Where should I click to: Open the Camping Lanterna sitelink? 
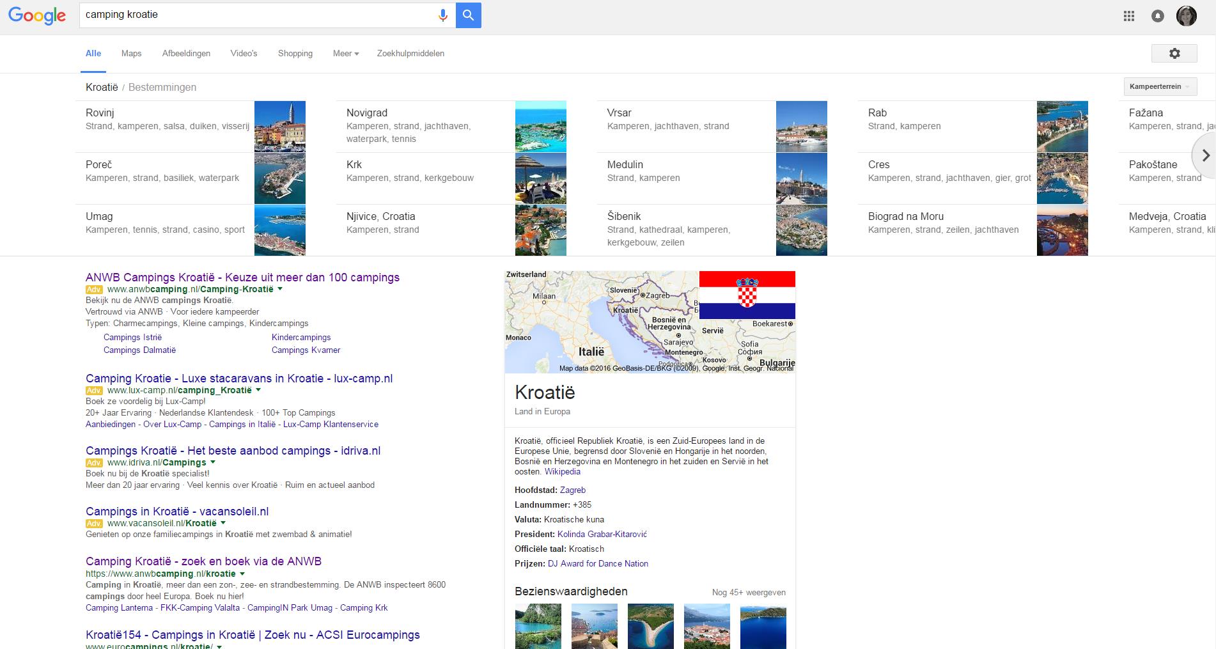(119, 608)
